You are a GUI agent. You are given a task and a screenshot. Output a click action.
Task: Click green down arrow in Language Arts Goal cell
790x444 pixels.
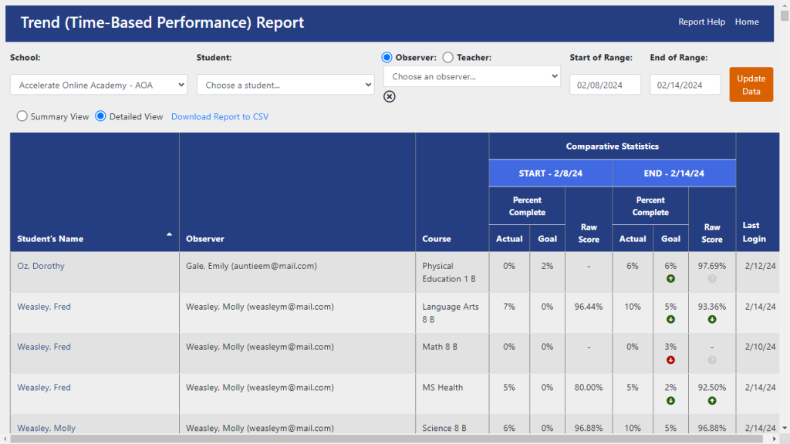click(x=670, y=319)
